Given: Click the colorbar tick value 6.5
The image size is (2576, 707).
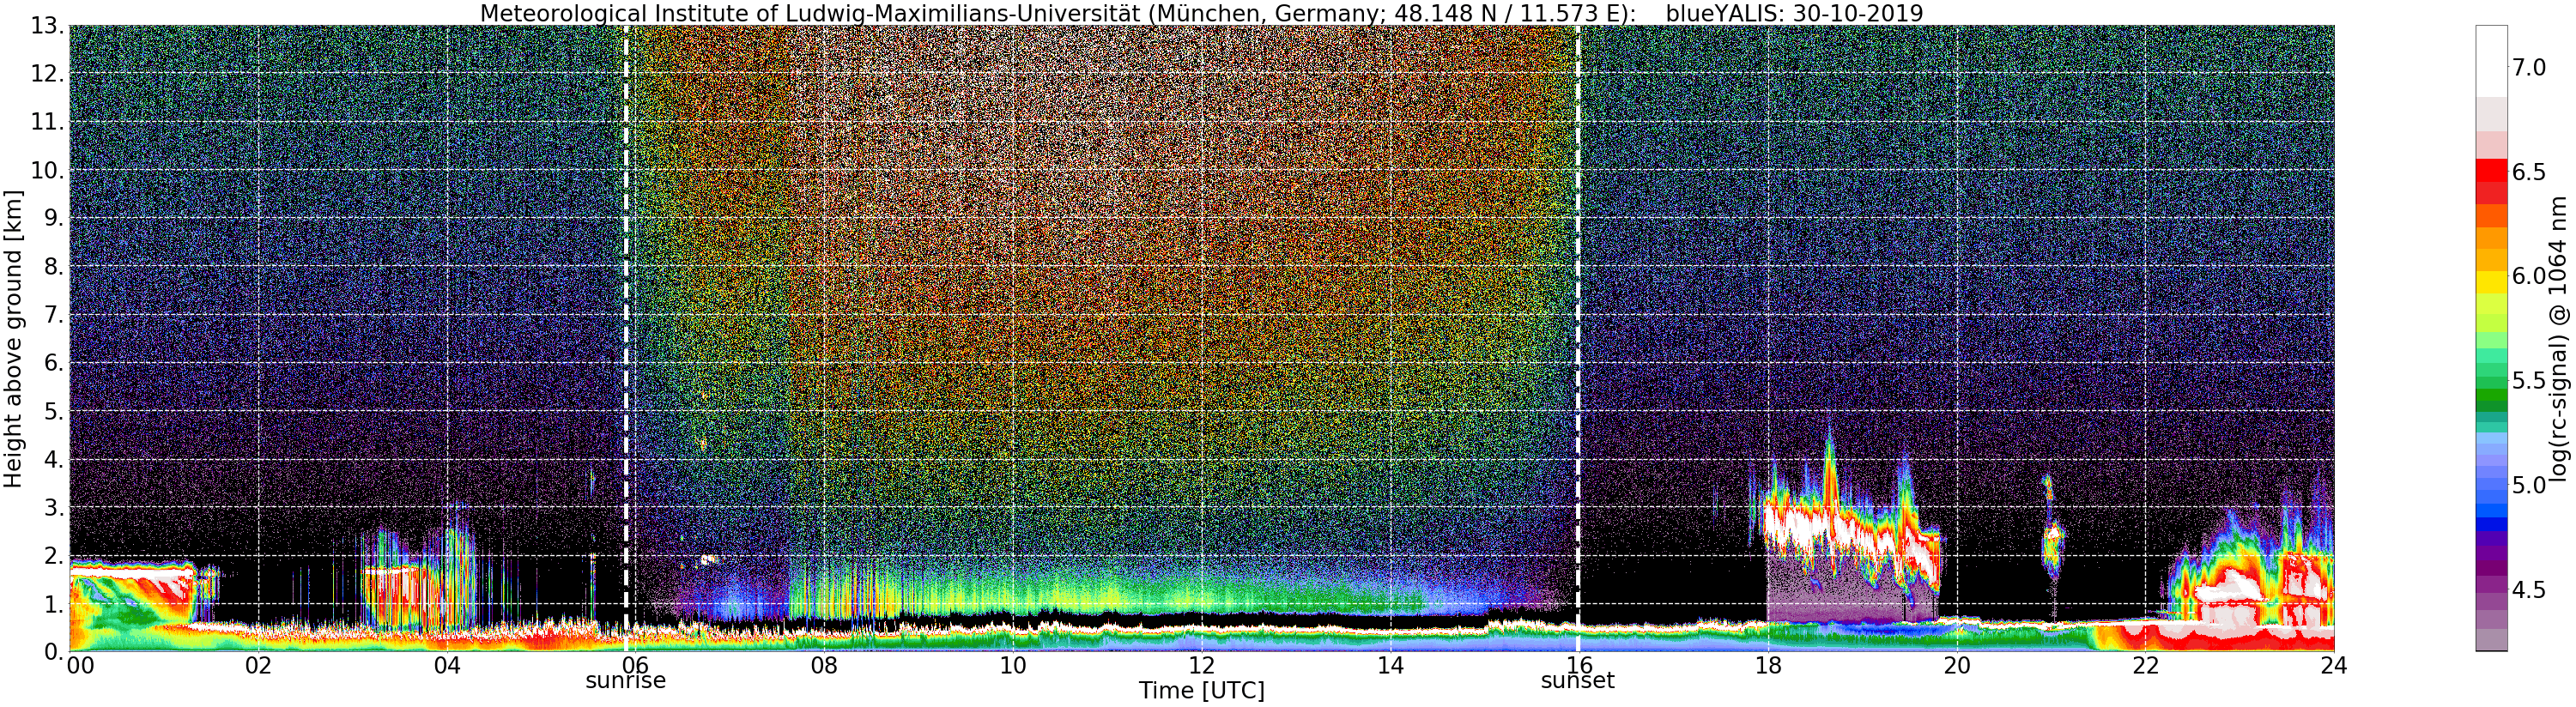Looking at the screenshot, I should point(2529,172).
